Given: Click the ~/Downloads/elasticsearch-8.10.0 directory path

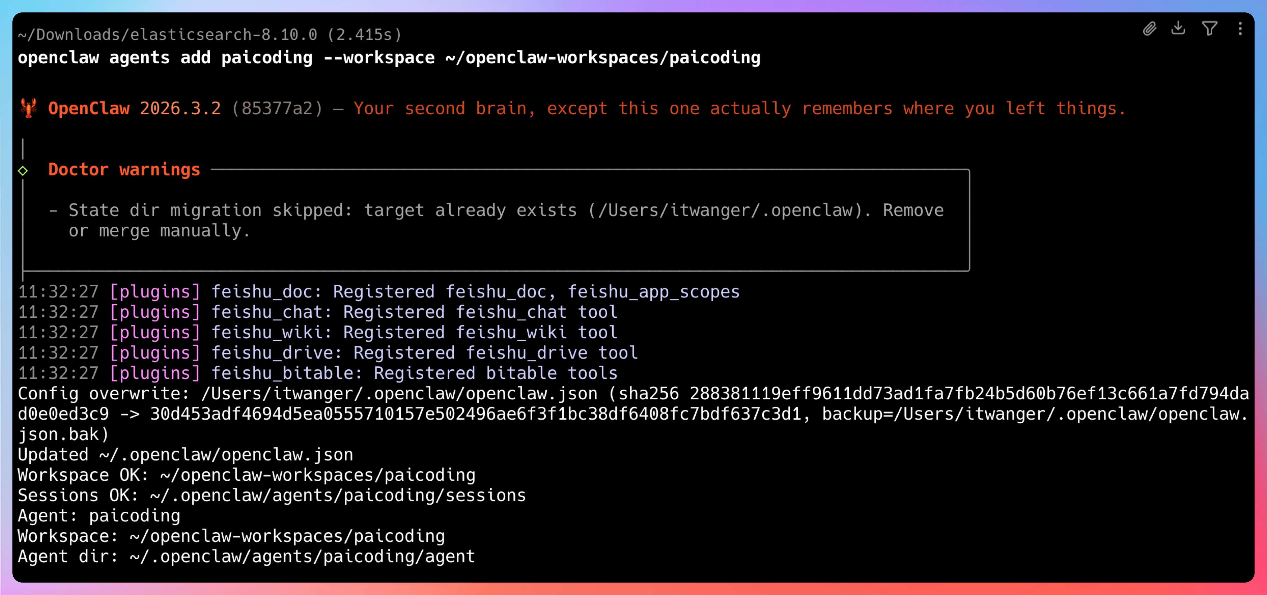Looking at the screenshot, I should coord(167,34).
